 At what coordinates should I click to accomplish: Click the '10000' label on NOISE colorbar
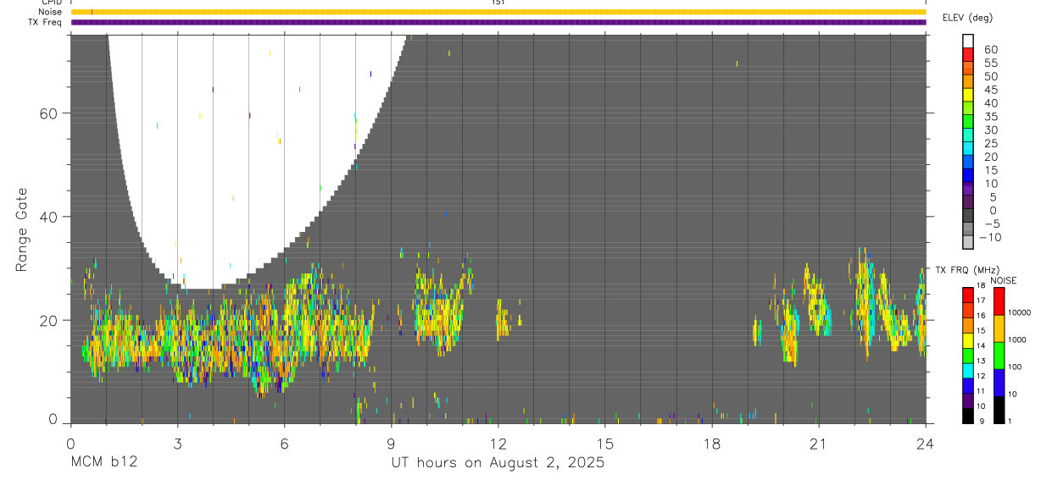[x=1018, y=312]
